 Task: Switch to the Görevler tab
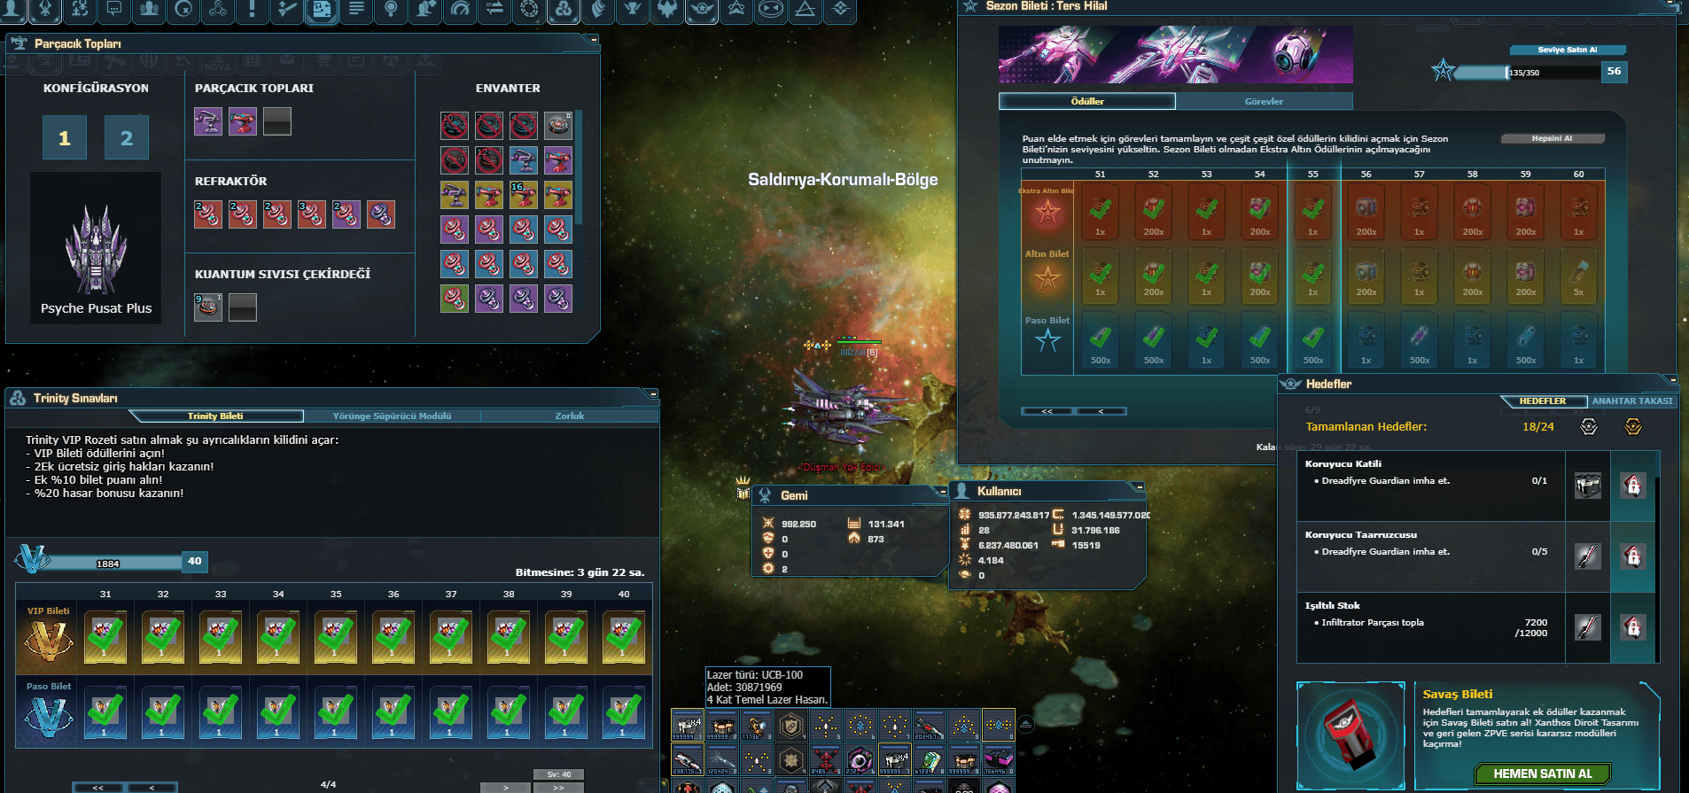point(1264,101)
